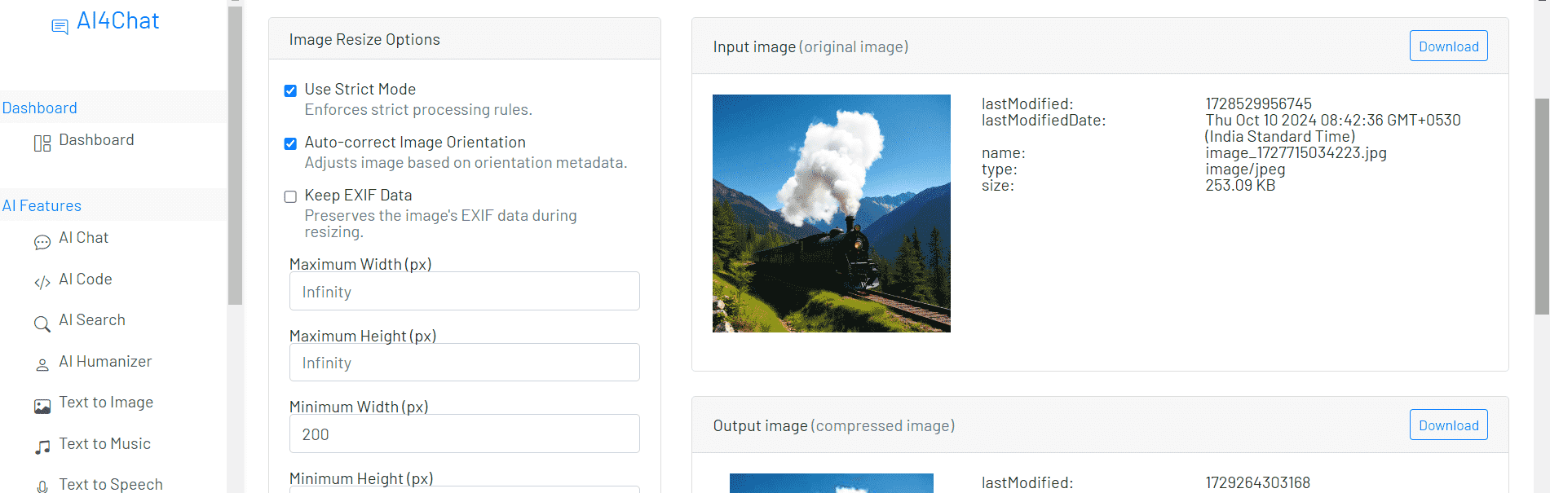
Task: Click the AI Humanizer person icon
Action: [x=42, y=366]
